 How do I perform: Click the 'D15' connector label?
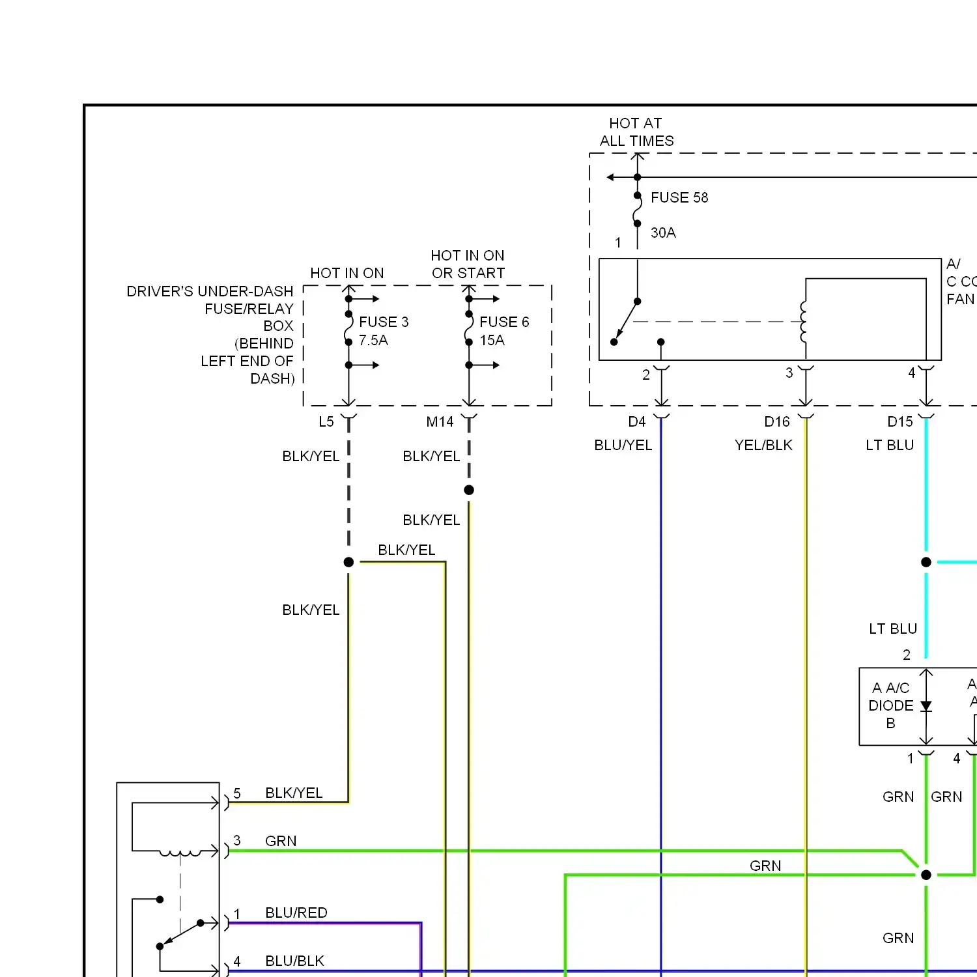tap(900, 422)
